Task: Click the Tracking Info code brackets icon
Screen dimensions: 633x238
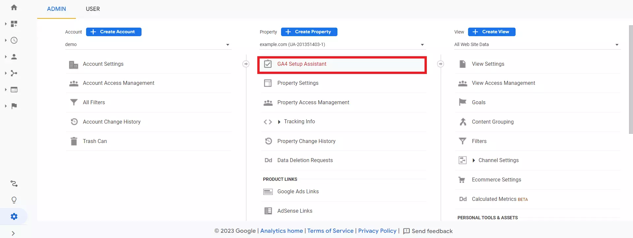Action: (268, 122)
